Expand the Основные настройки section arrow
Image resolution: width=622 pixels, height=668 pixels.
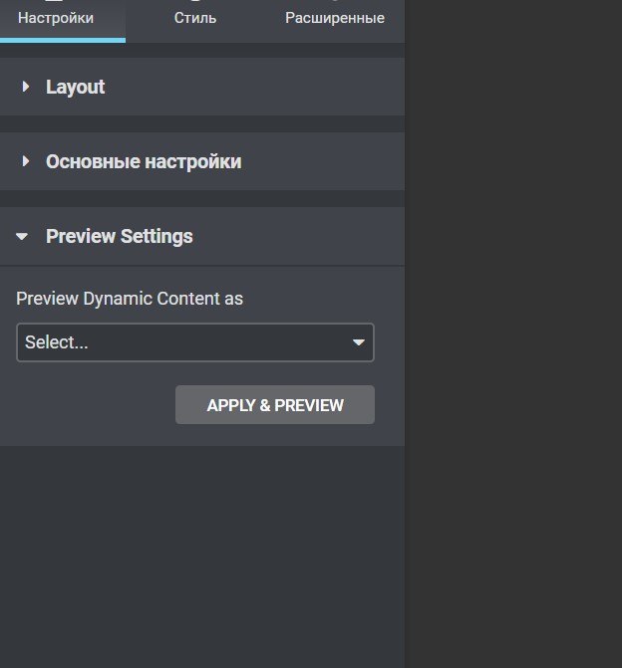[x=26, y=161]
